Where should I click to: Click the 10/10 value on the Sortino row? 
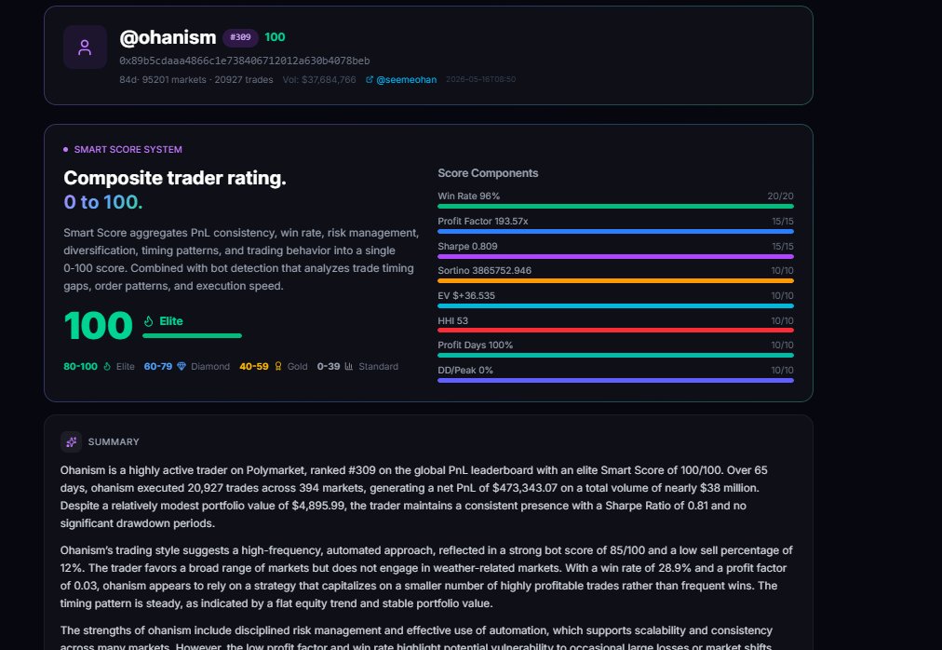point(783,271)
